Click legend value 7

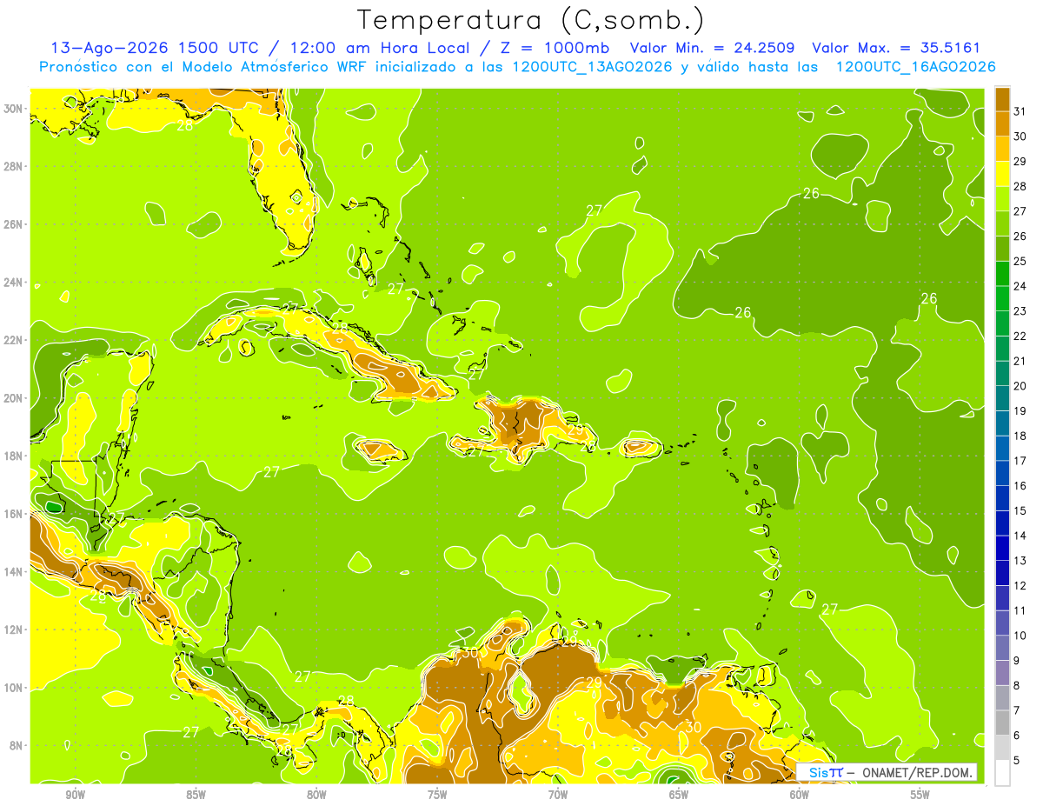1017,710
